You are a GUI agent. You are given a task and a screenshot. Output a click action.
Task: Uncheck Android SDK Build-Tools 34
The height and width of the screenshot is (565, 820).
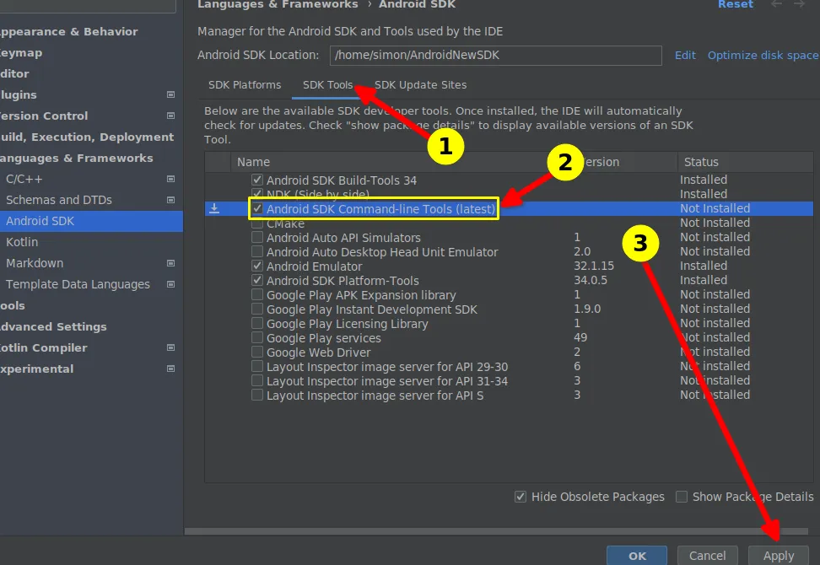(x=256, y=180)
